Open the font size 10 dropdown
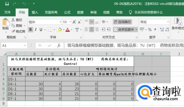 coord(70,22)
